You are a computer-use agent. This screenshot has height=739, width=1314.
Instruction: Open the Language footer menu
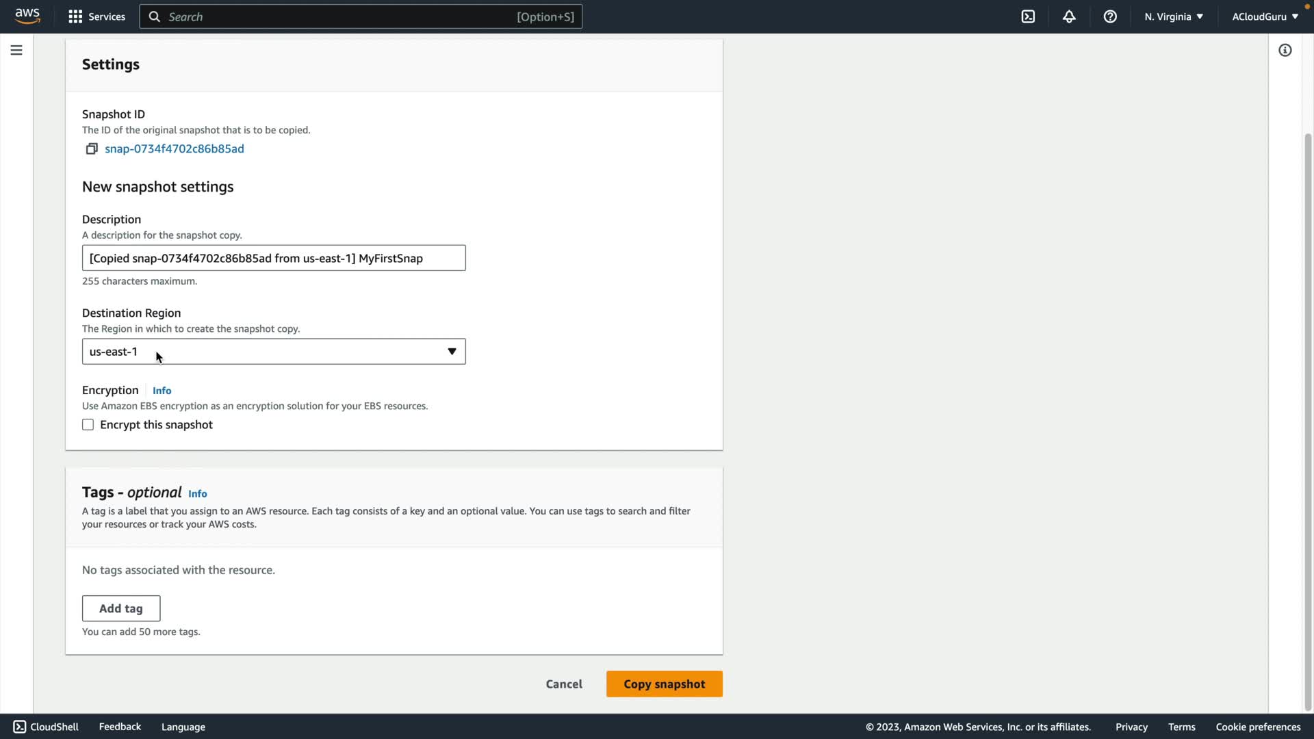(183, 727)
